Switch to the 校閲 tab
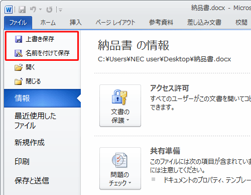This screenshot has width=251, height=195. click(241, 23)
